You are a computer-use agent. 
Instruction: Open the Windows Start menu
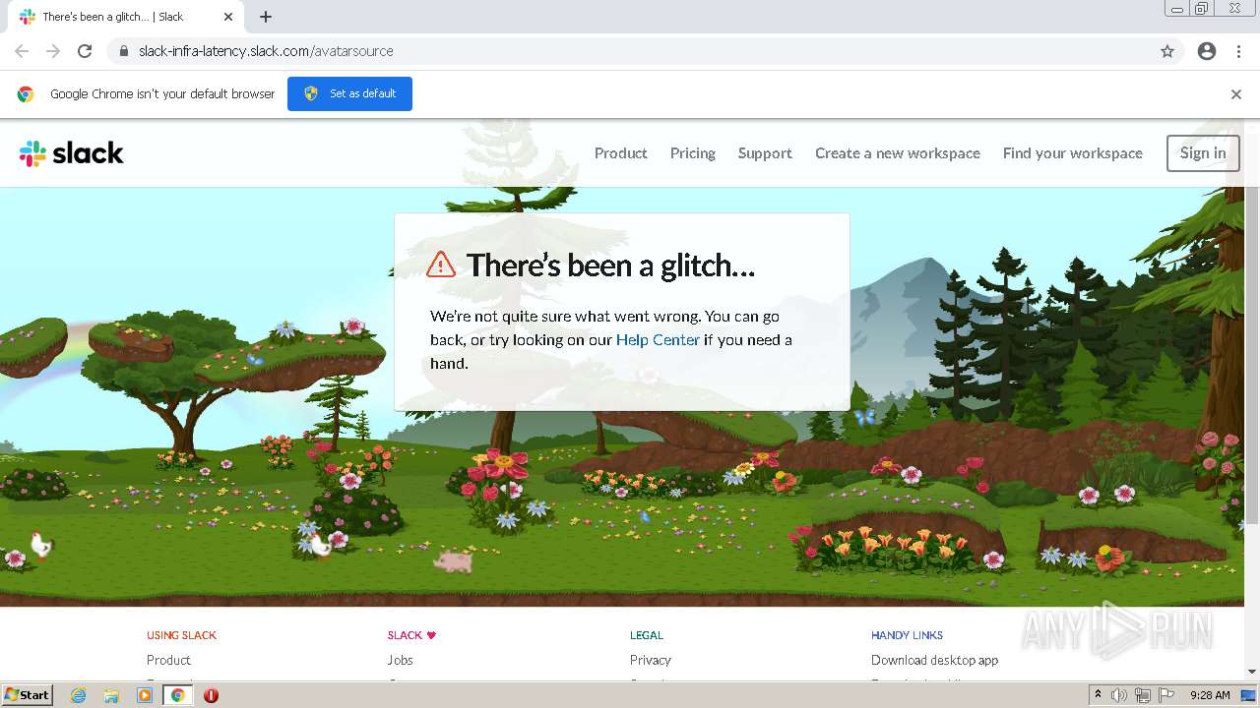pyautogui.click(x=28, y=694)
